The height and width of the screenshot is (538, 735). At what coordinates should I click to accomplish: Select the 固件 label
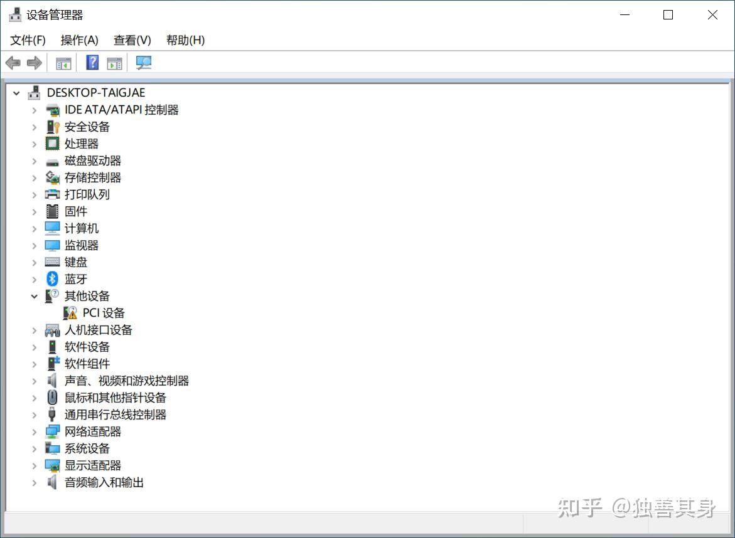coord(76,212)
